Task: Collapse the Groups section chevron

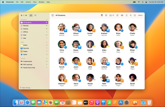Action: (47, 58)
